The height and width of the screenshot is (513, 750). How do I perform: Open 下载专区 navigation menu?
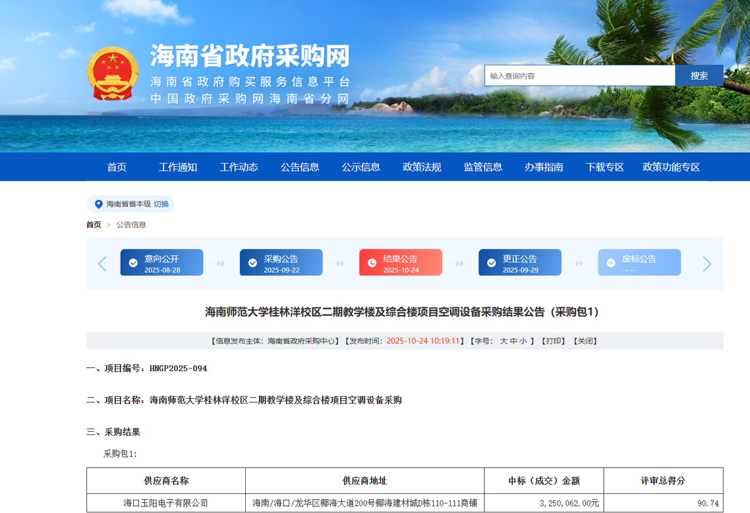point(605,167)
